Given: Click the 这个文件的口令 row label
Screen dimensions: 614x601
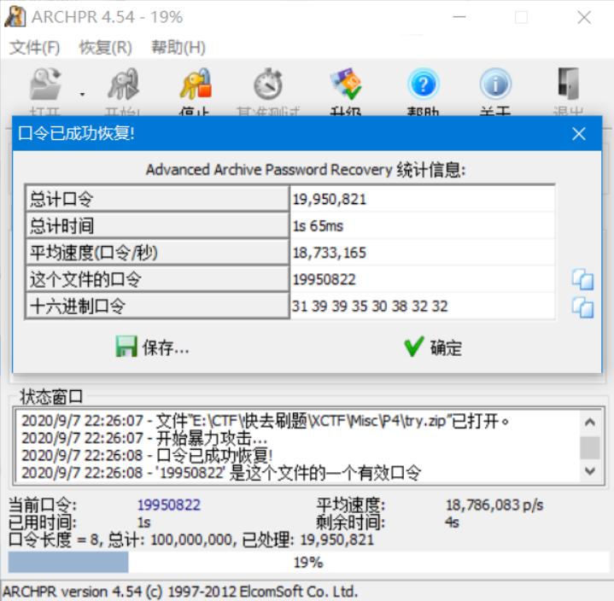Looking at the screenshot, I should pyautogui.click(x=157, y=279).
